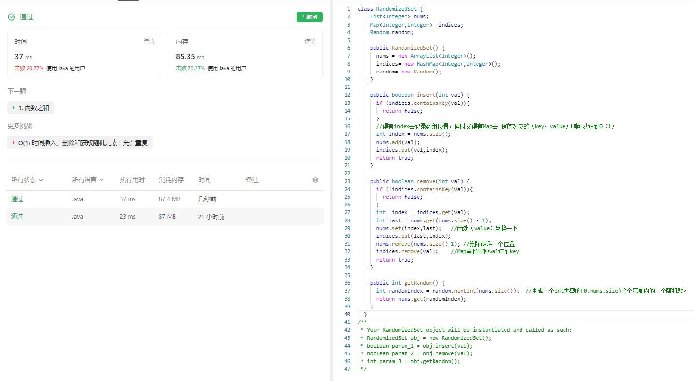Click 击败 70.37% memory statistic
The width and height of the screenshot is (694, 381).
tap(190, 69)
